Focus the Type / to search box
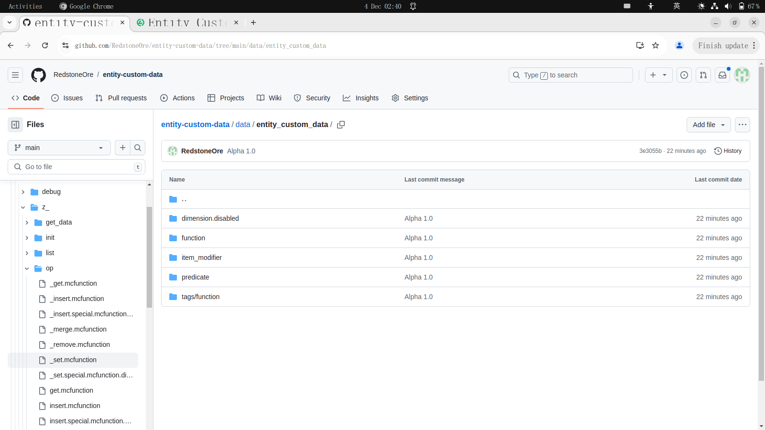Image resolution: width=765 pixels, height=430 pixels. (x=571, y=75)
